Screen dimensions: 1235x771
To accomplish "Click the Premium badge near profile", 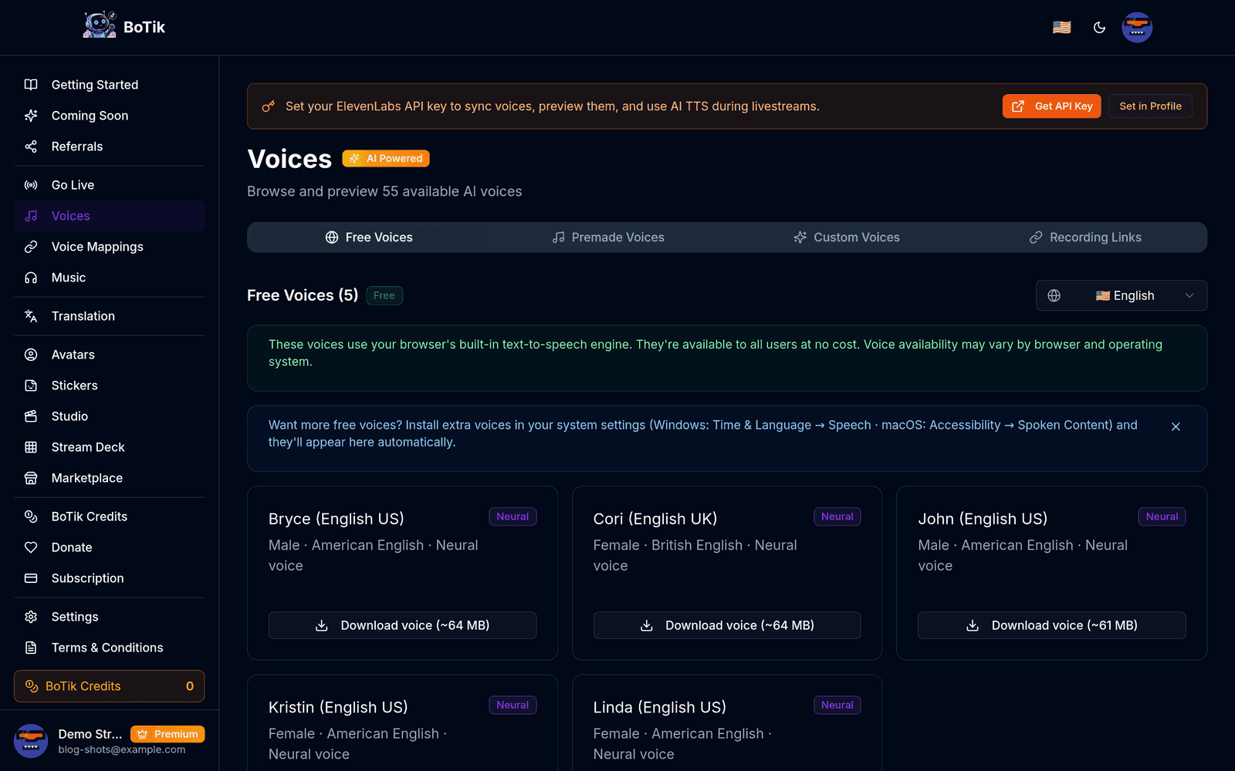I will (167, 734).
